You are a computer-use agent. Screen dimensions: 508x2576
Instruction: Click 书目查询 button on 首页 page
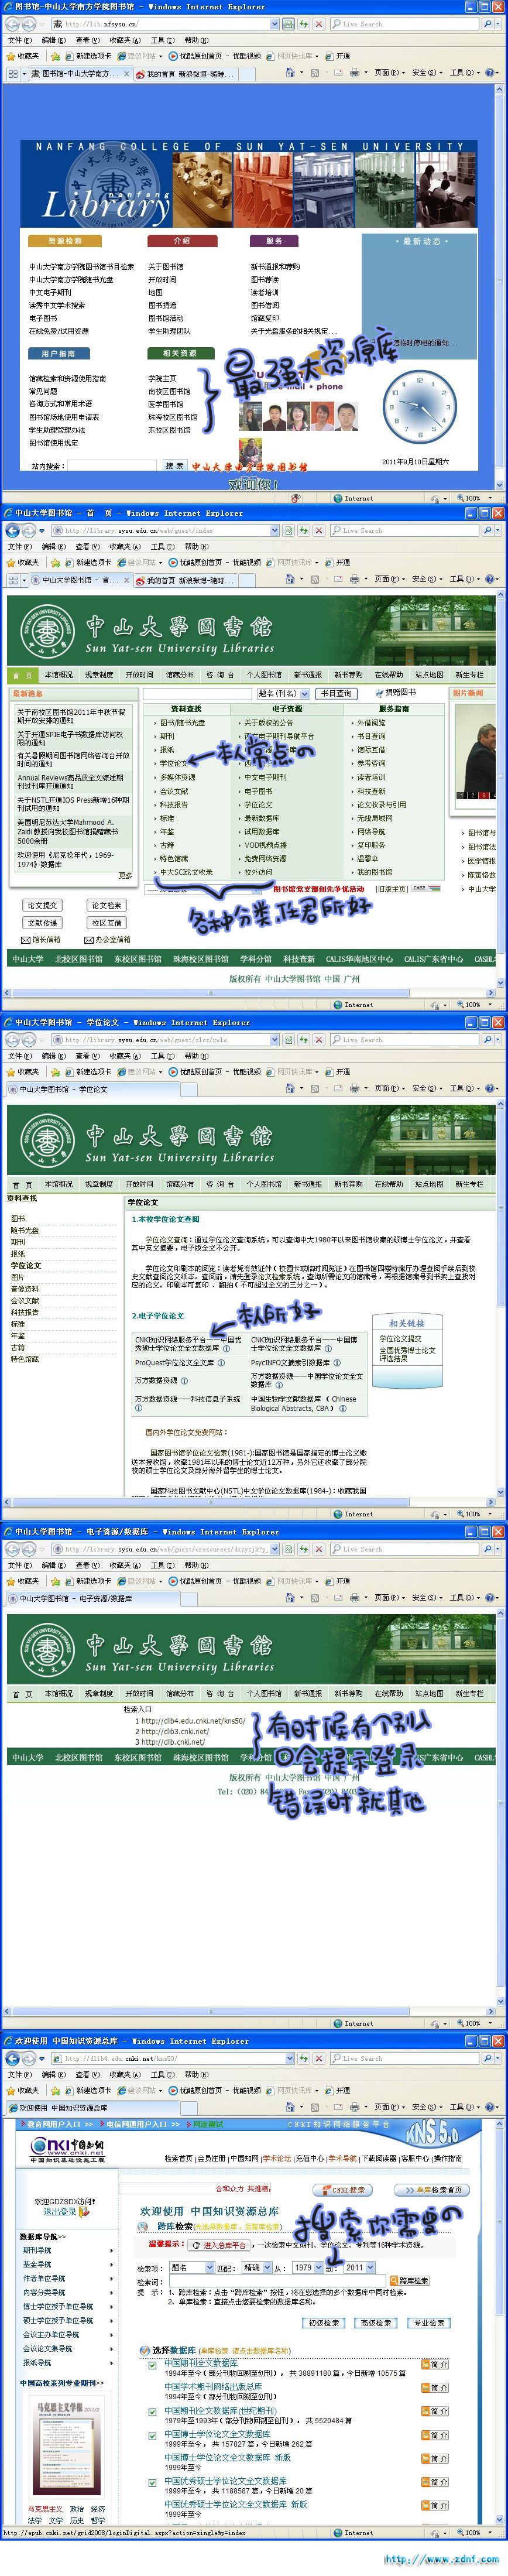[x=335, y=693]
